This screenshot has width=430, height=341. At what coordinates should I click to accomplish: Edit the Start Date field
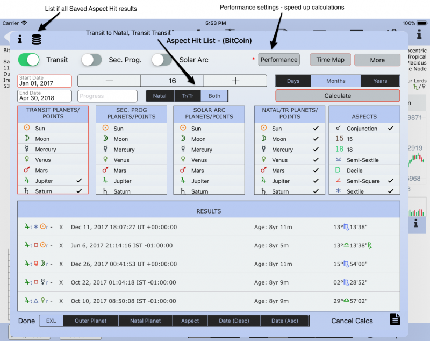coord(45,81)
